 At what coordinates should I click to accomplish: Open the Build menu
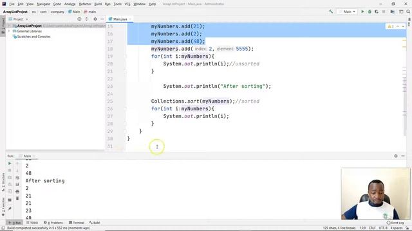click(x=98, y=4)
